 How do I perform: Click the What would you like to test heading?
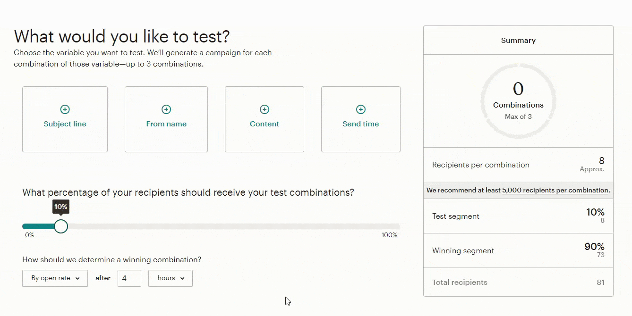click(122, 36)
